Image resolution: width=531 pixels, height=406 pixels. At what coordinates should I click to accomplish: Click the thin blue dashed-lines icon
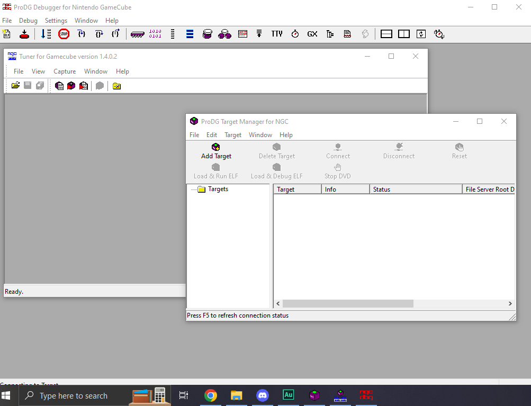pos(173,34)
